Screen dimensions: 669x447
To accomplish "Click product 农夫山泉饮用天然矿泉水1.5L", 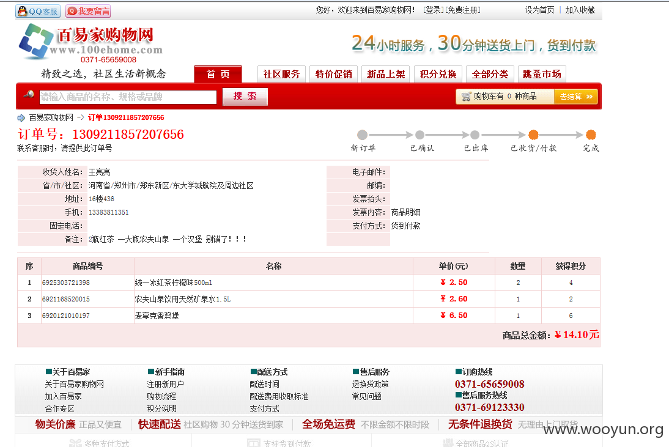I will [x=183, y=300].
